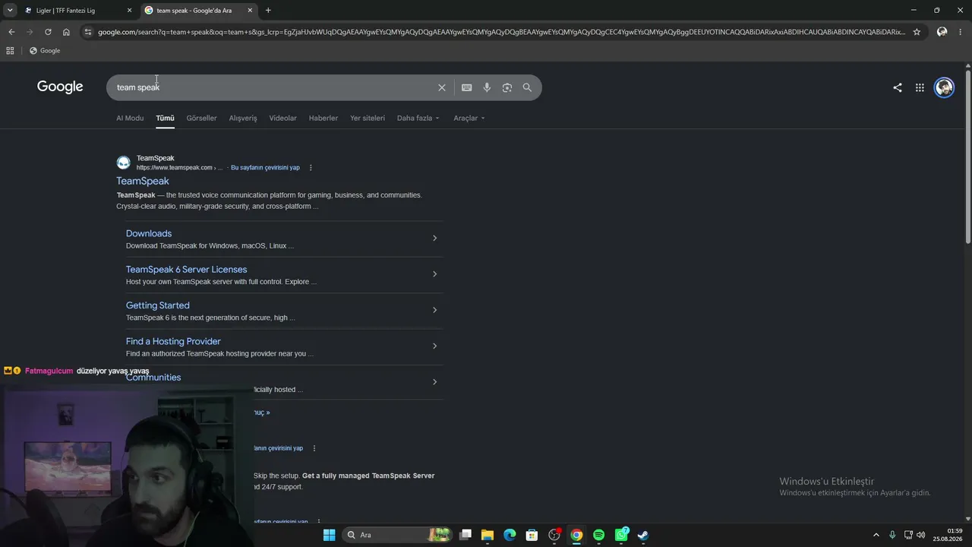
Task: Go to the Google logo homepage
Action: pos(60,87)
